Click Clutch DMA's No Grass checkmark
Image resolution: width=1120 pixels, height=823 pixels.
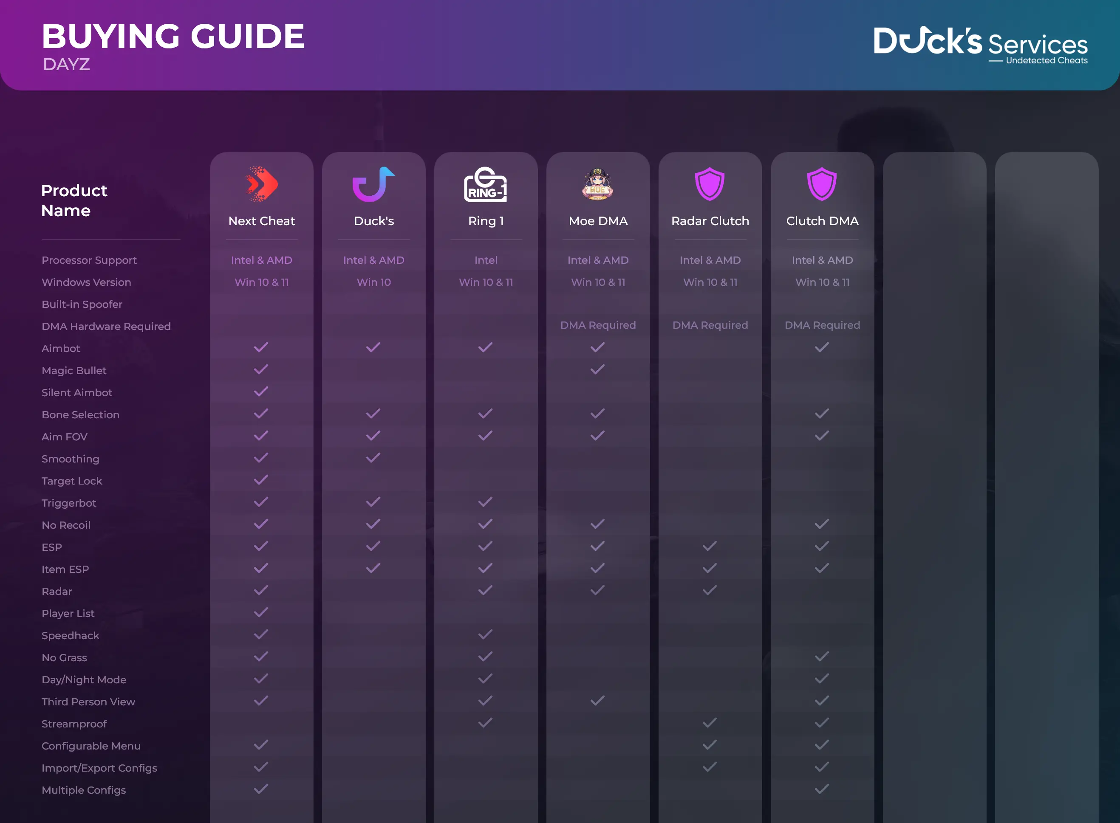822,657
